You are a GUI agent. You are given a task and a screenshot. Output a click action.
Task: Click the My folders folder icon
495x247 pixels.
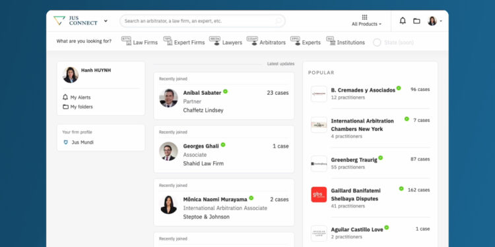(65, 107)
